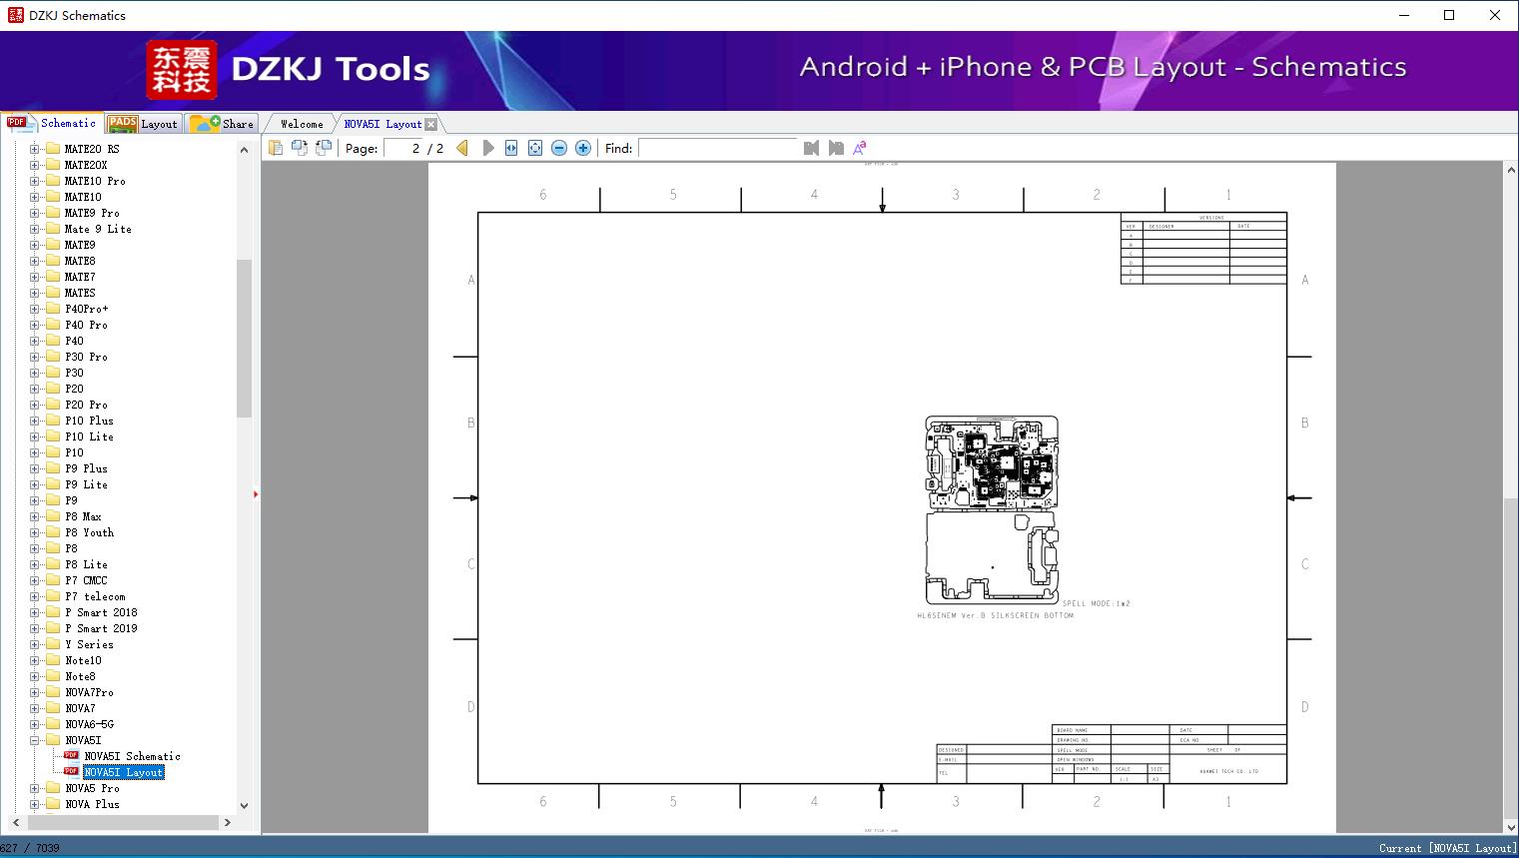Click the folder icon beside P40Pro+
The image size is (1519, 858).
[x=53, y=309]
